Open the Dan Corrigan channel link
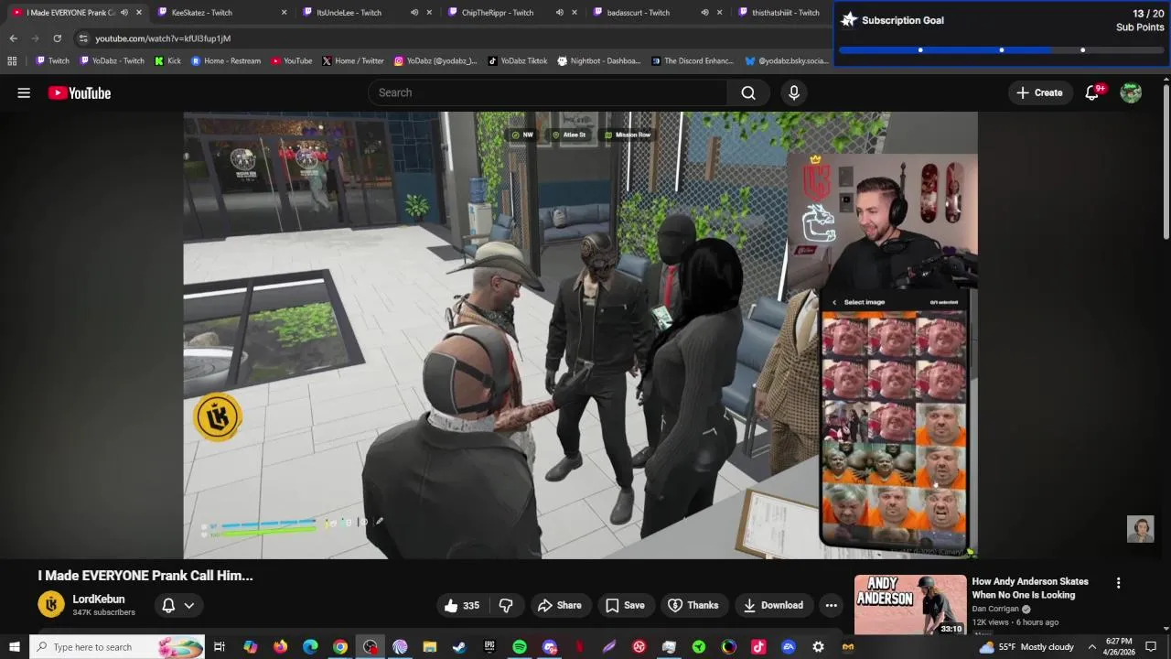1171x659 pixels. tap(995, 609)
